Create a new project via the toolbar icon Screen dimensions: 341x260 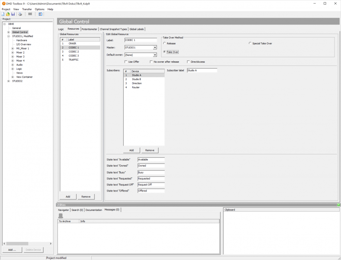pos(3,14)
